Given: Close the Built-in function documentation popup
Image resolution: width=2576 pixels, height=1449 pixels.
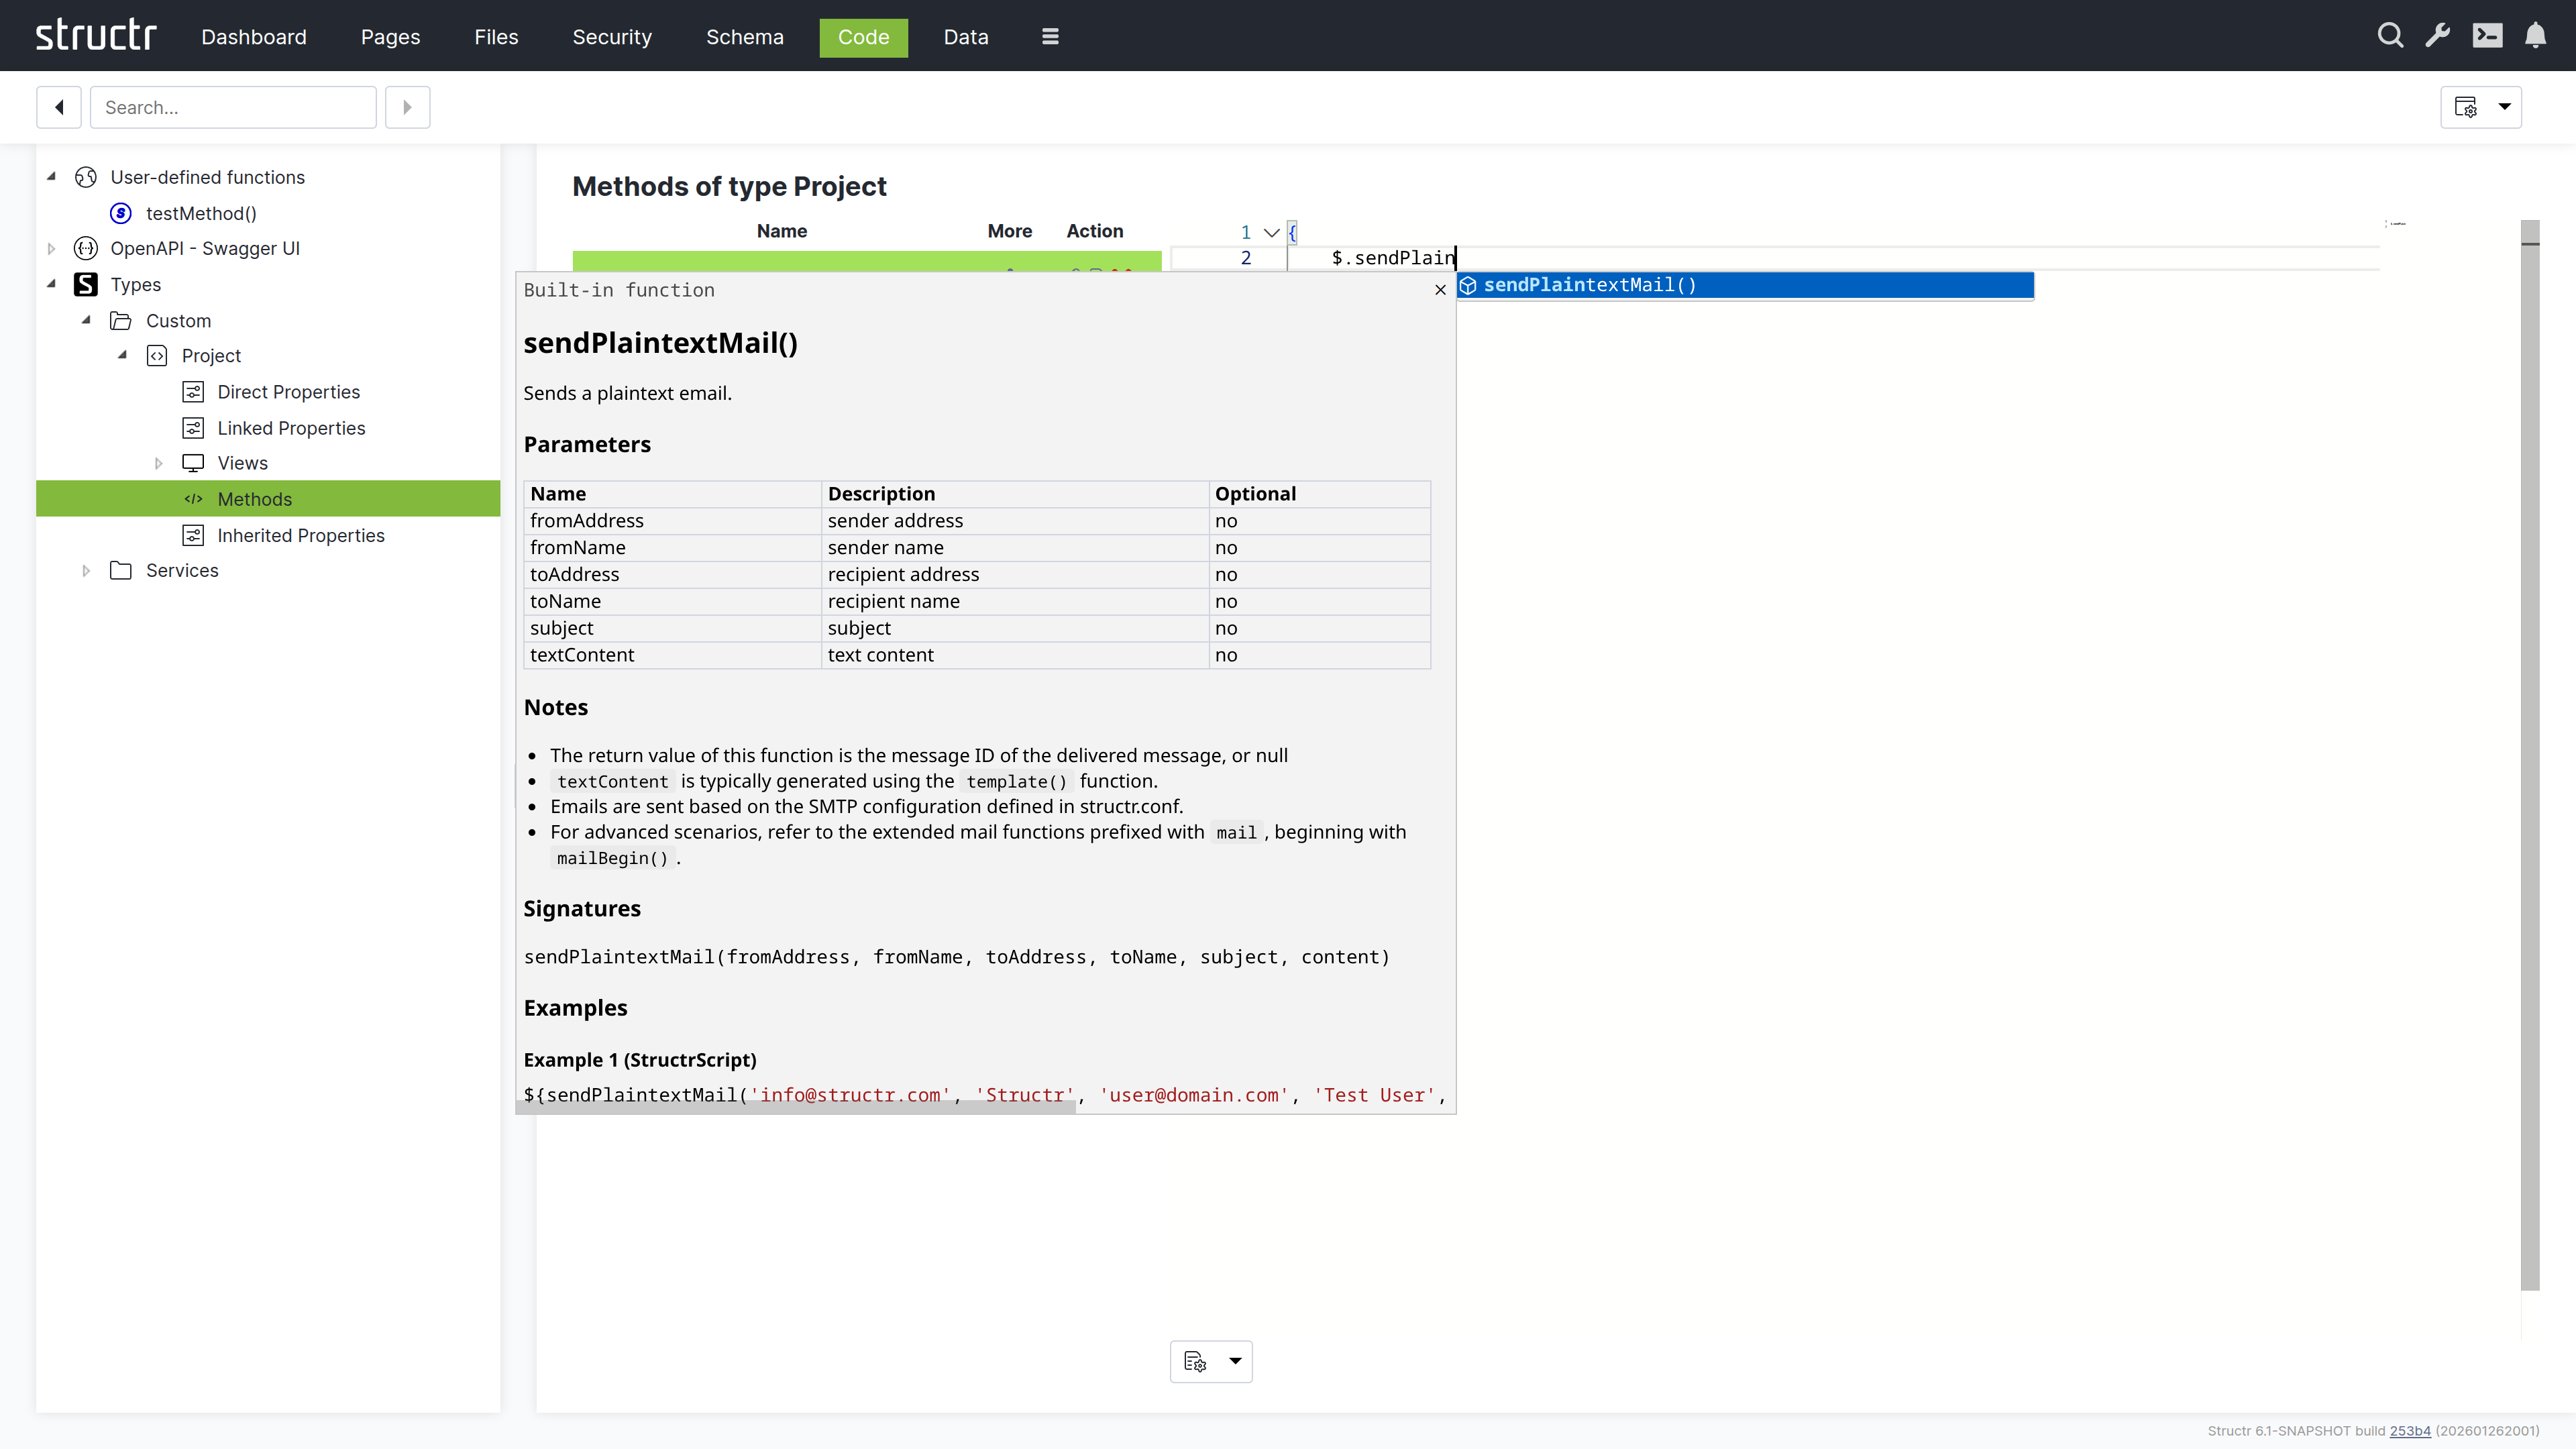Looking at the screenshot, I should 1440,290.
